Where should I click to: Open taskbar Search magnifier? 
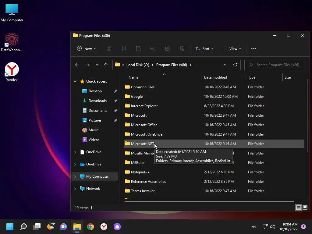pos(23,227)
